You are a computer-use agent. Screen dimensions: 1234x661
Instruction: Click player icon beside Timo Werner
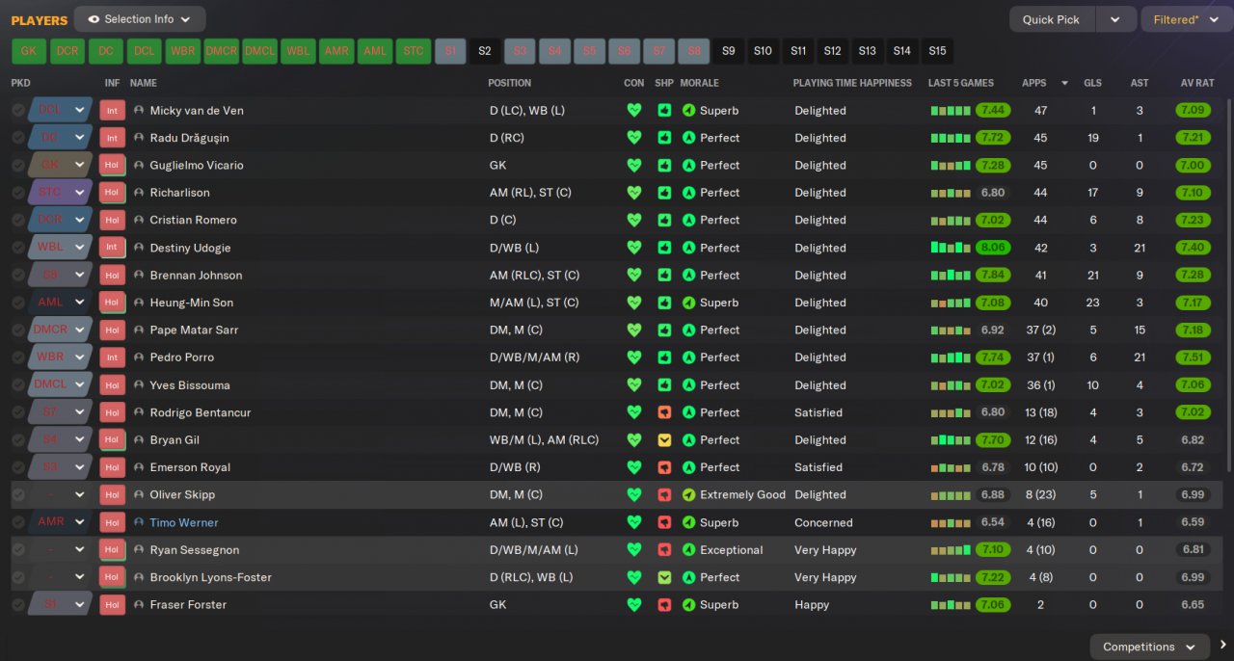(139, 522)
